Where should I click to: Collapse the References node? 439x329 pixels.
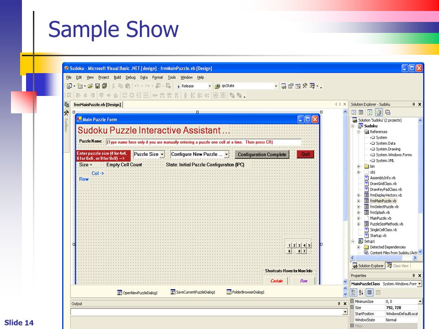[359, 132]
